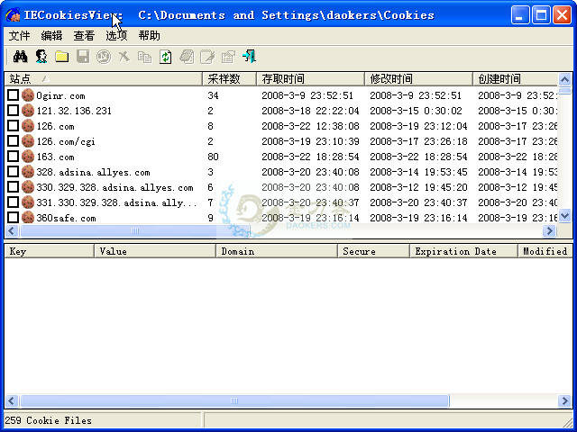
Task: Click the upper list's scroll up arrow
Action: pyautogui.click(x=565, y=79)
